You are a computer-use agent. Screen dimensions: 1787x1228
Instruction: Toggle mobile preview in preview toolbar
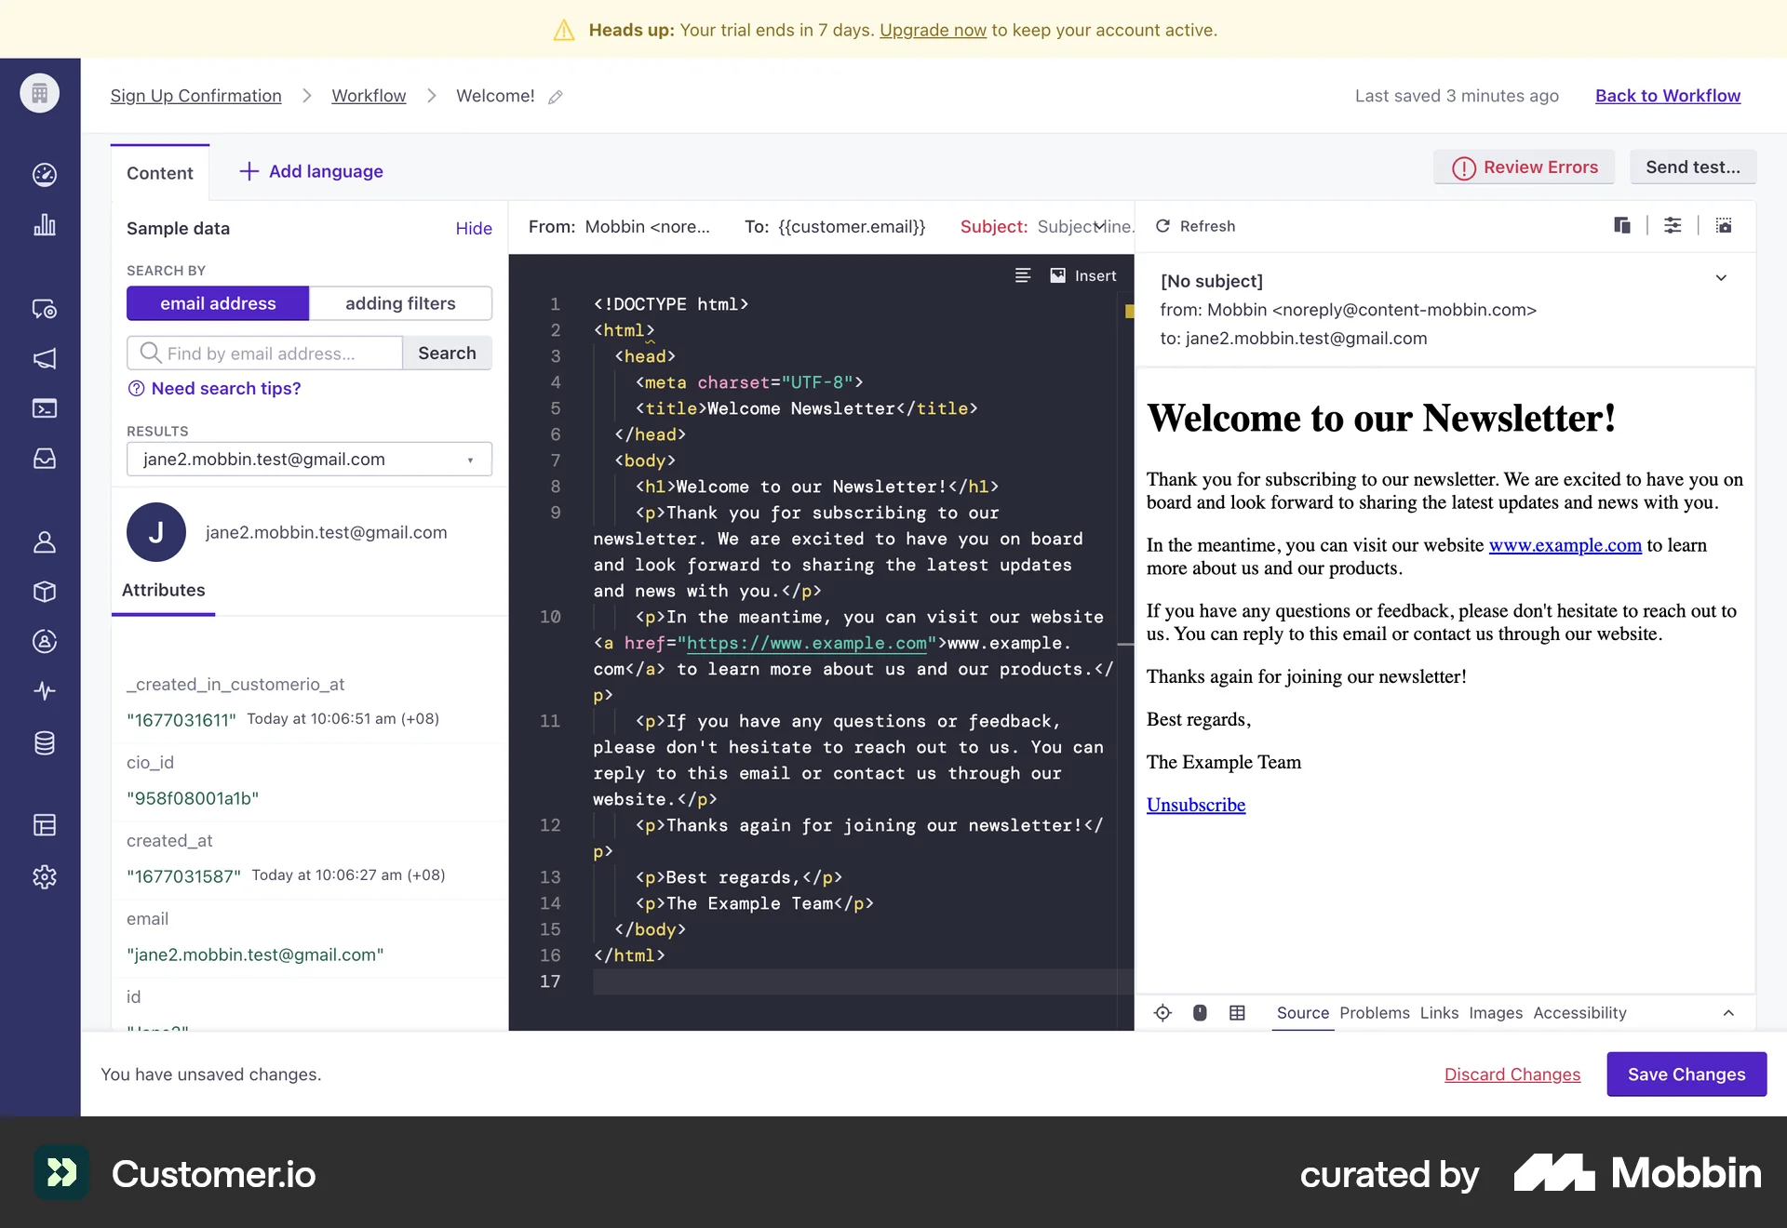[1200, 1013]
